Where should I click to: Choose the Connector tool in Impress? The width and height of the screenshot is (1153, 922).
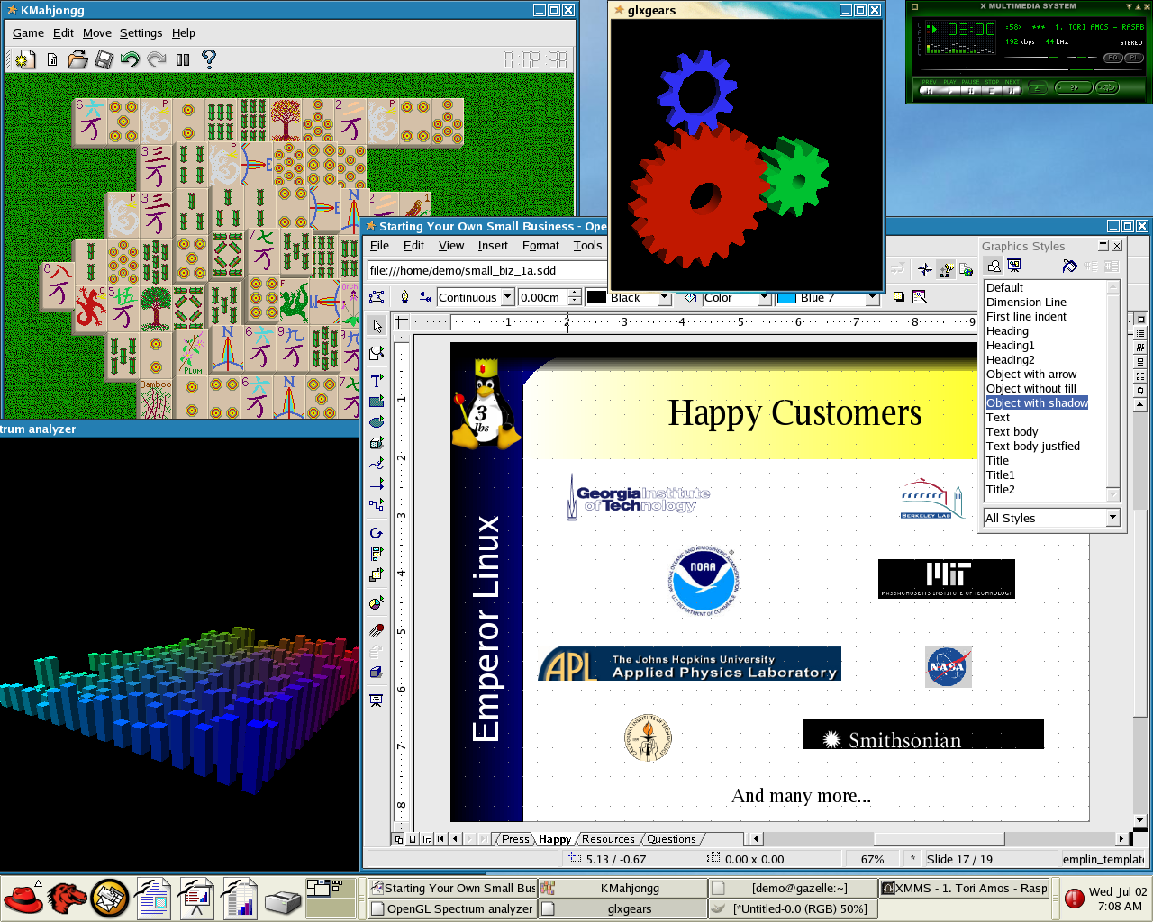(377, 505)
